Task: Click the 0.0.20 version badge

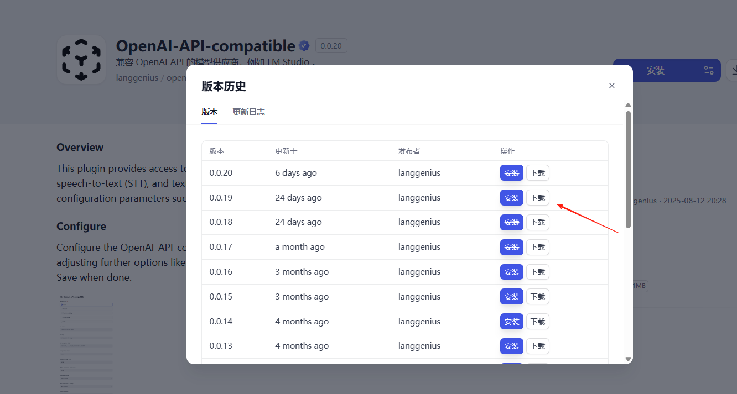Action: click(331, 45)
